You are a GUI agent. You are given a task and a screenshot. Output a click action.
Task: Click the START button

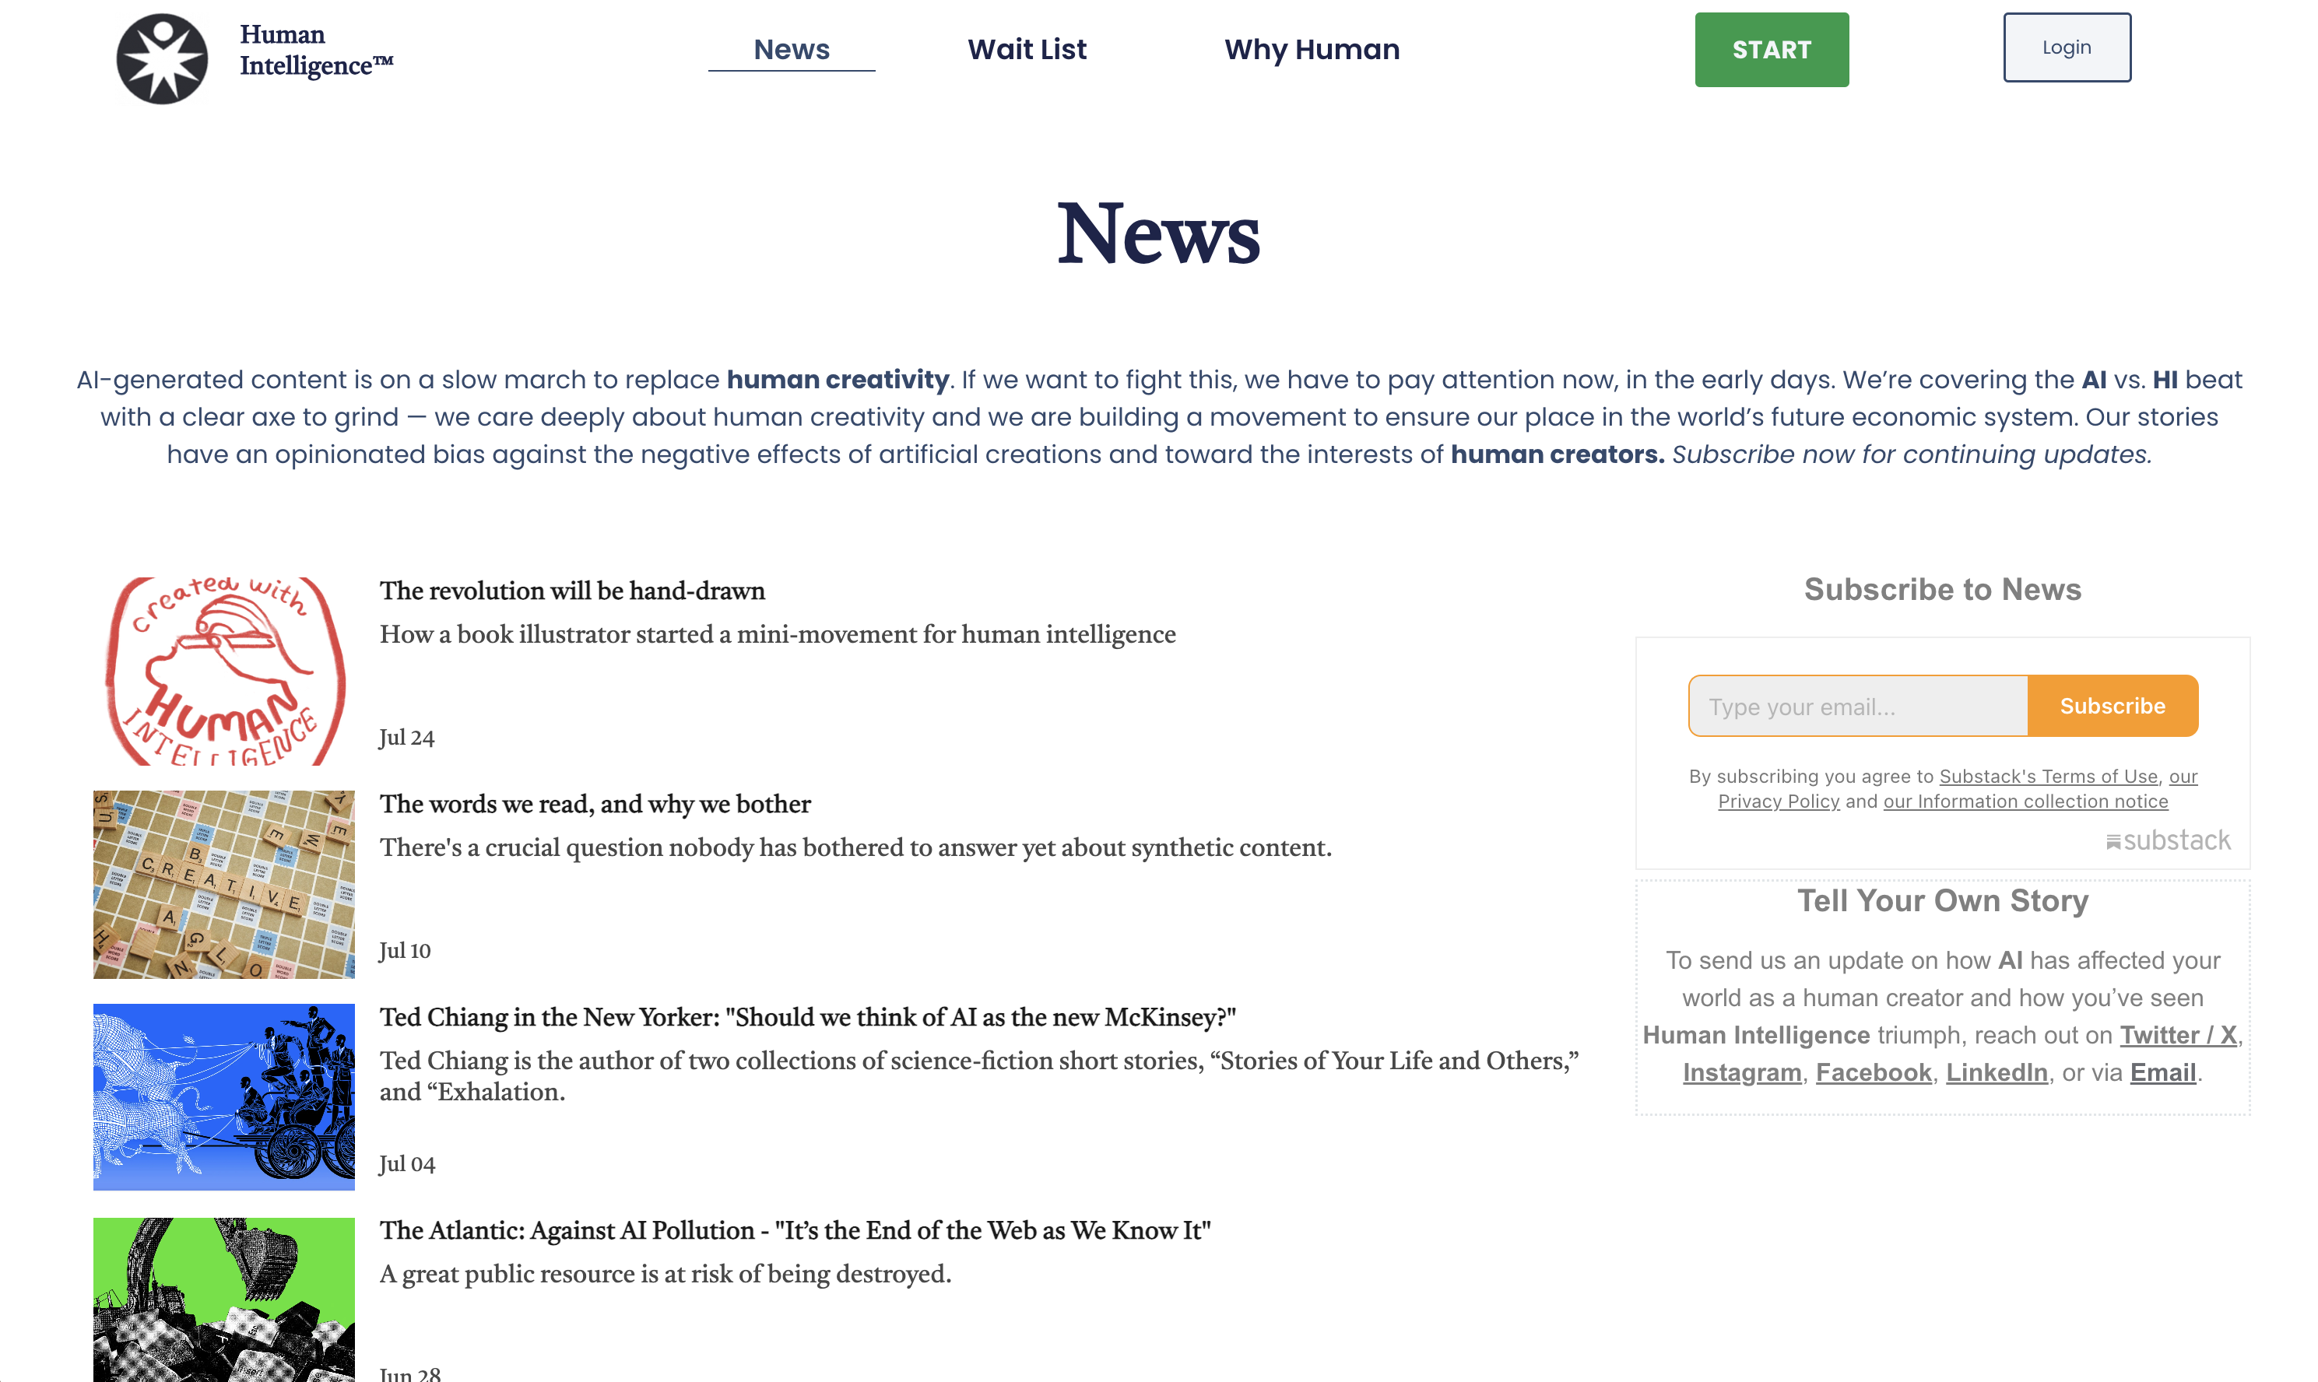coord(1772,47)
